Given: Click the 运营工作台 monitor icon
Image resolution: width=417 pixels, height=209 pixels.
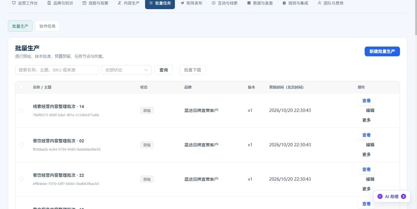Looking at the screenshot, I should pyautogui.click(x=14, y=3).
